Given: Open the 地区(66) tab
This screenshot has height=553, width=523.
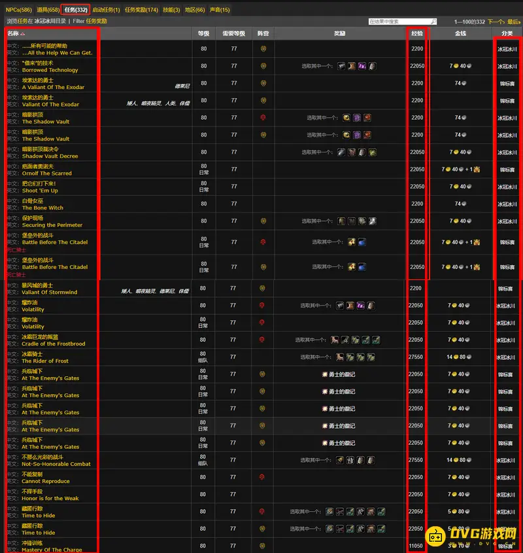Looking at the screenshot, I should (195, 10).
